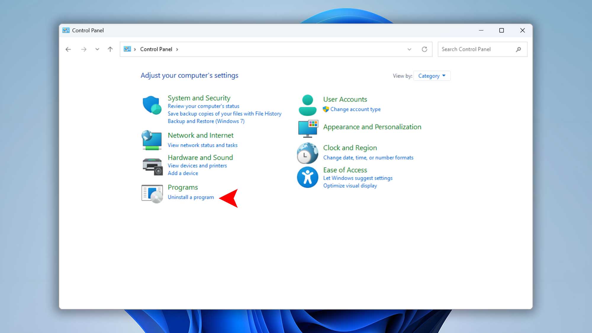This screenshot has width=592, height=333.
Task: Open User Accounts category heading
Action: [x=345, y=99]
